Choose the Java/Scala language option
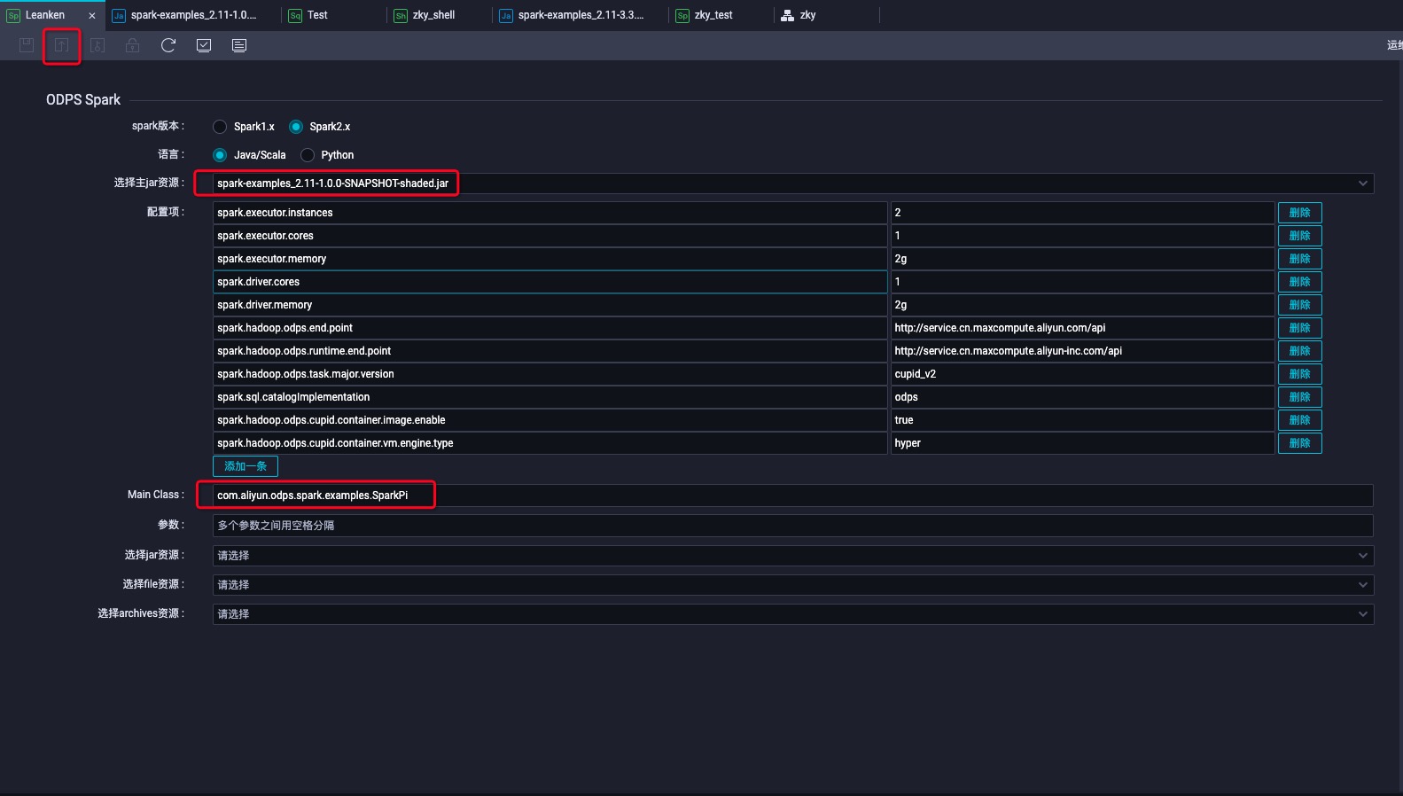1403x796 pixels. 220,155
